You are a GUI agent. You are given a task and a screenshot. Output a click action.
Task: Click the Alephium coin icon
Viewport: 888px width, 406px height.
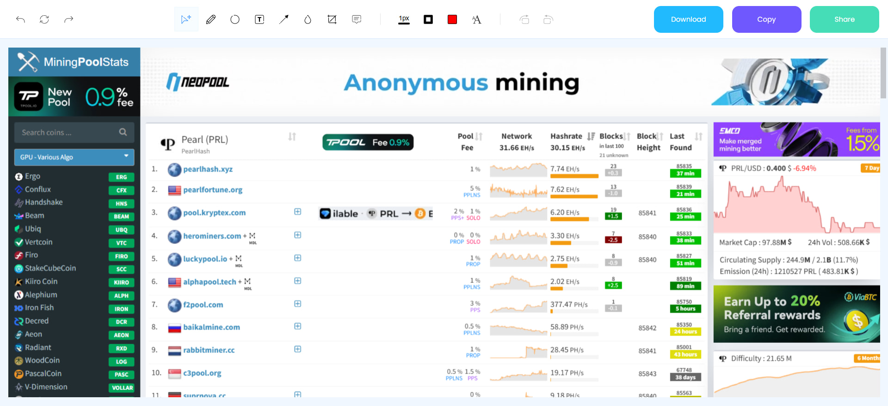pyautogui.click(x=19, y=295)
